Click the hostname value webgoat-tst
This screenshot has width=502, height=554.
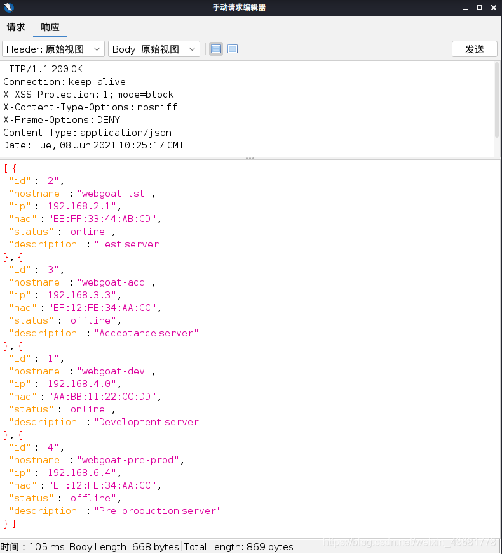[x=114, y=194]
